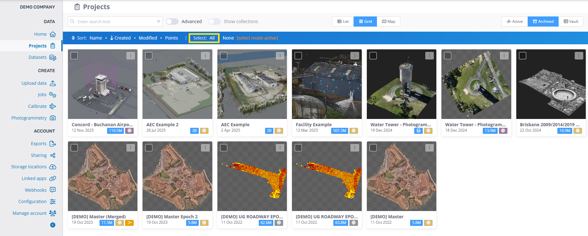
Task: Click Select All in the sort bar
Action: coord(212,38)
